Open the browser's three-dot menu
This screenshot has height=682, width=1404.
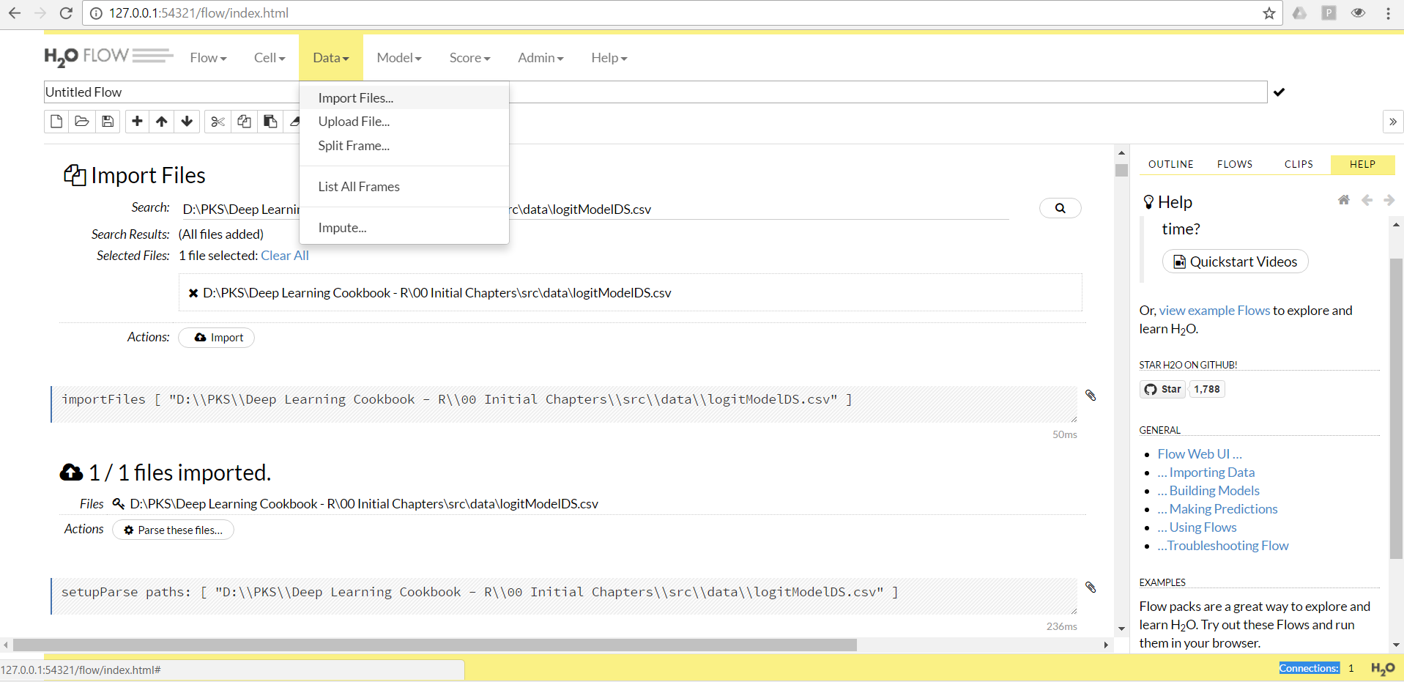(x=1388, y=13)
